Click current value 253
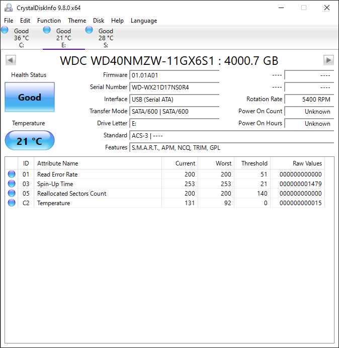This screenshot has height=348, width=339. point(190,184)
